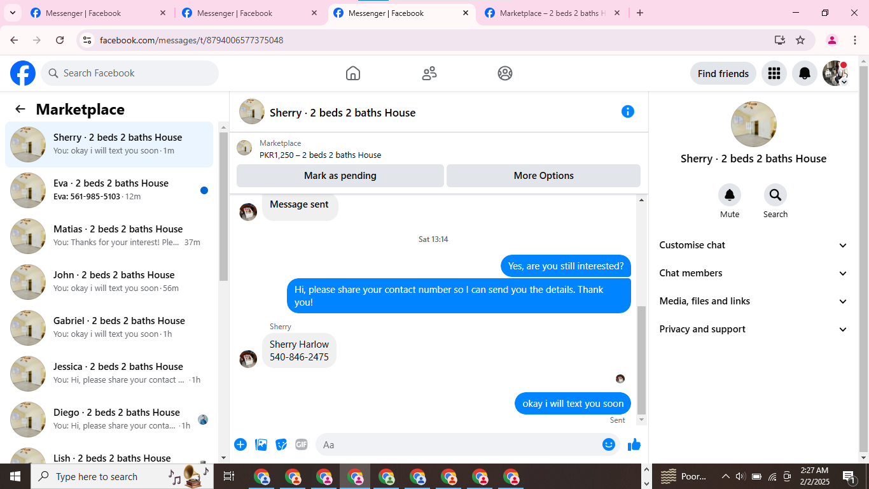
Task: Click the Facebook logo icon
Action: click(23, 73)
